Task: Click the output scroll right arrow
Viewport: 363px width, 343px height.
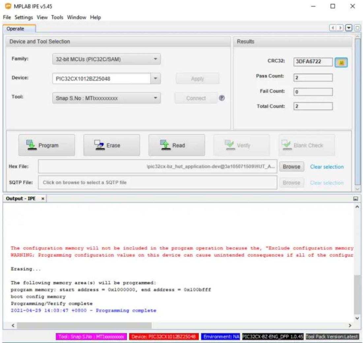Action: pos(350,326)
